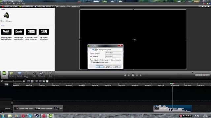Click OK in Clip Speed dialog
The height and width of the screenshot is (118, 211).
pos(100,67)
